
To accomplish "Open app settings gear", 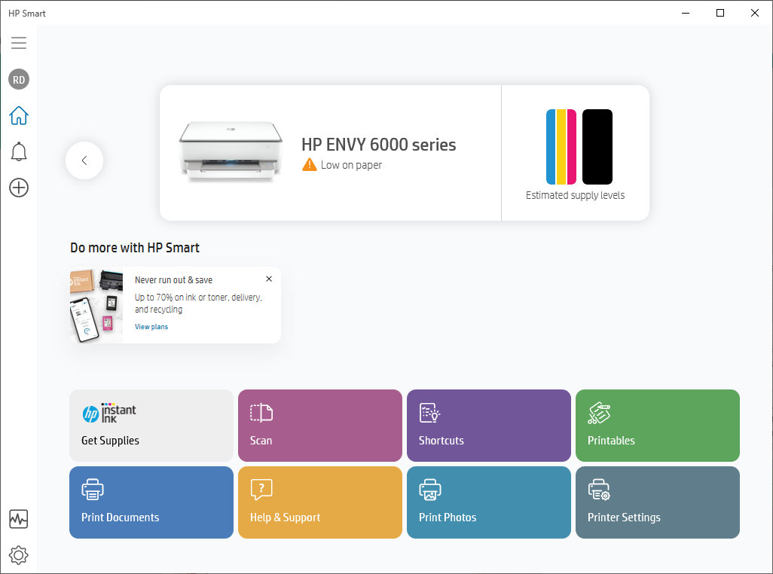I will click(x=19, y=554).
